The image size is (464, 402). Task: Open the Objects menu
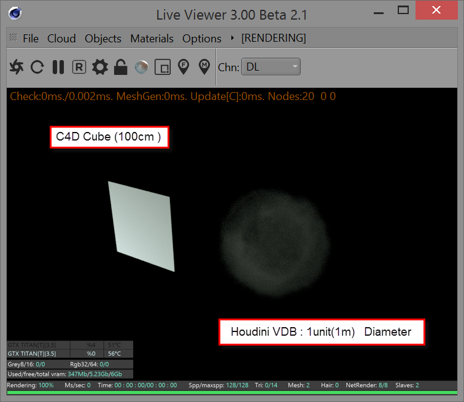point(103,39)
